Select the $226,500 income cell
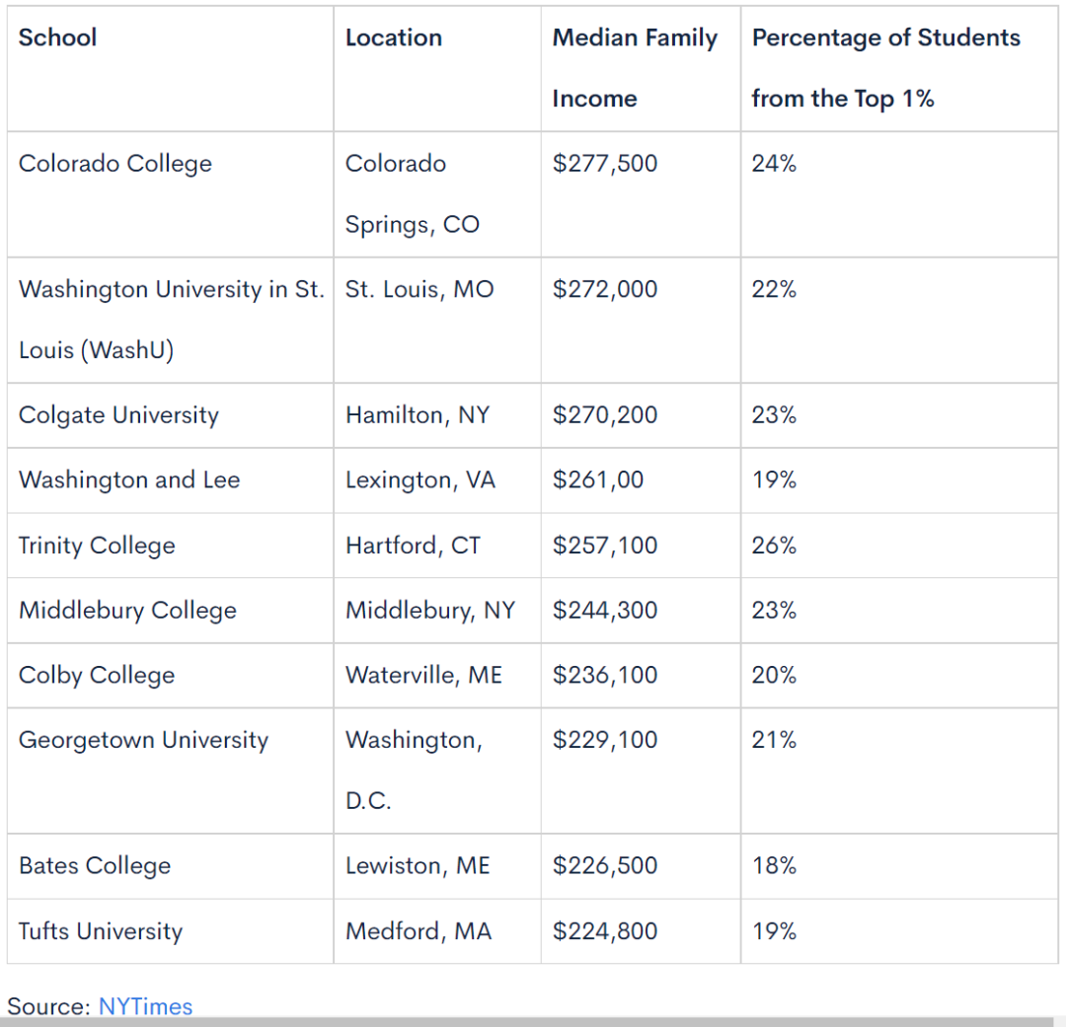 point(604,866)
